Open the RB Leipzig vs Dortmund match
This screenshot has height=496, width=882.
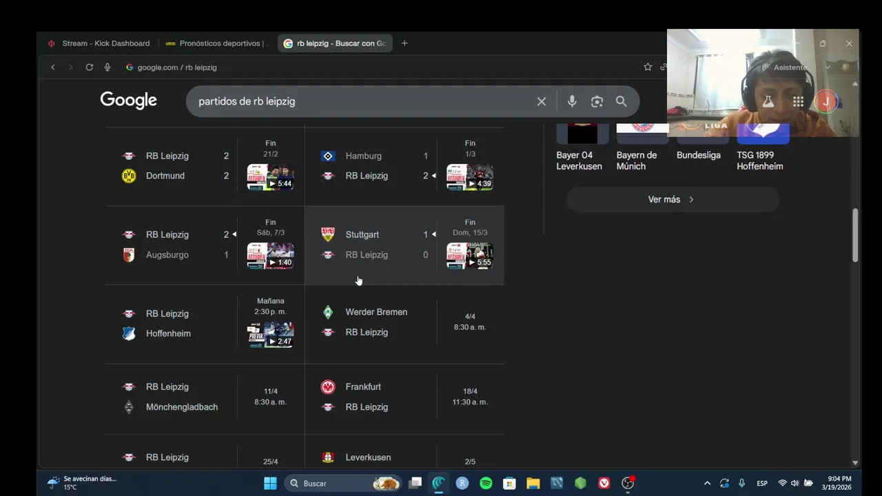pos(205,166)
